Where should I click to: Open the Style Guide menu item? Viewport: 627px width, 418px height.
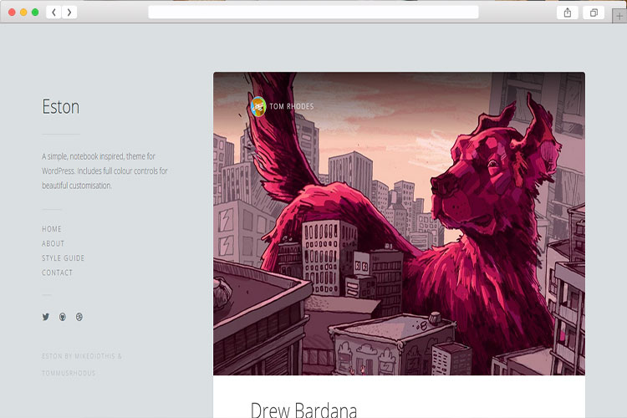[64, 258]
